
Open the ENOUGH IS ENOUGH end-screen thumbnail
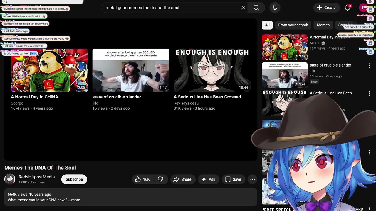click(x=212, y=70)
